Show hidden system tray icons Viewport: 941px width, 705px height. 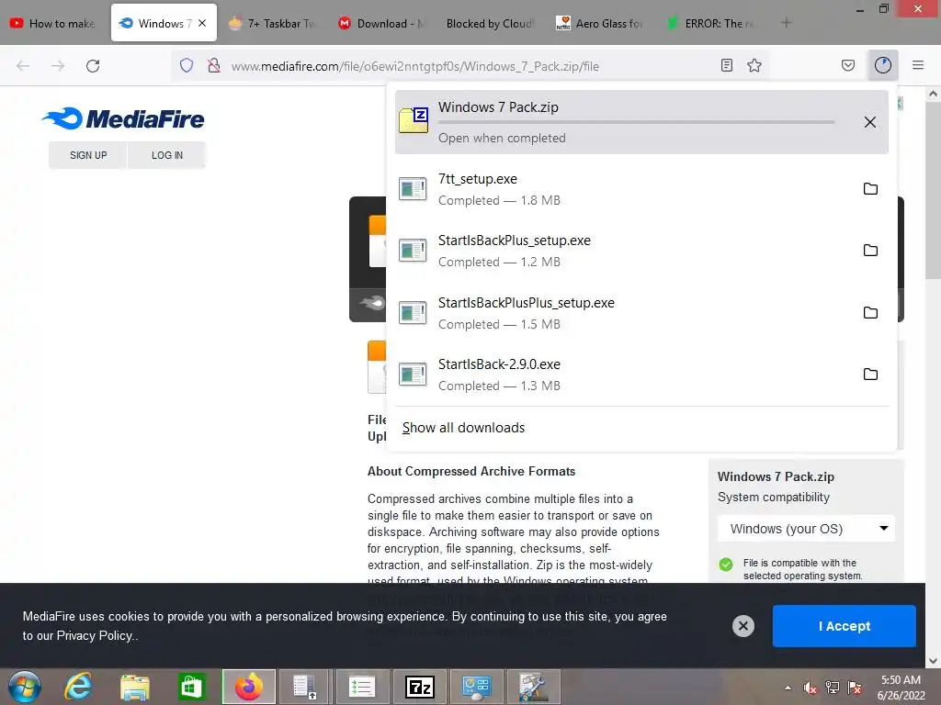click(x=788, y=688)
